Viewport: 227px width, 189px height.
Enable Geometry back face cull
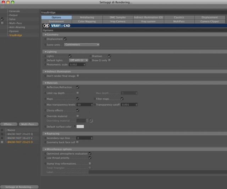78,142
